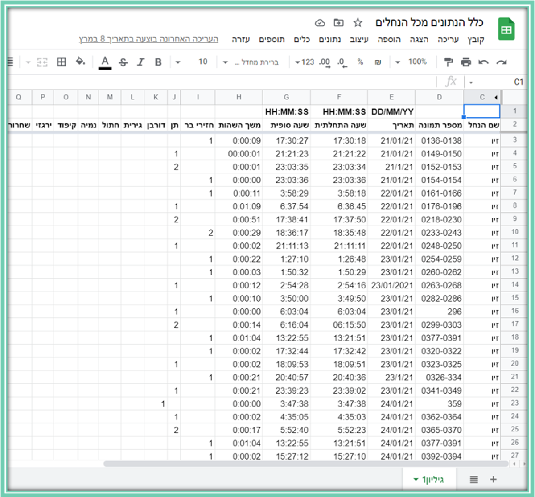The height and width of the screenshot is (497, 535).
Task: Open the last edit history link
Action: tap(148, 39)
